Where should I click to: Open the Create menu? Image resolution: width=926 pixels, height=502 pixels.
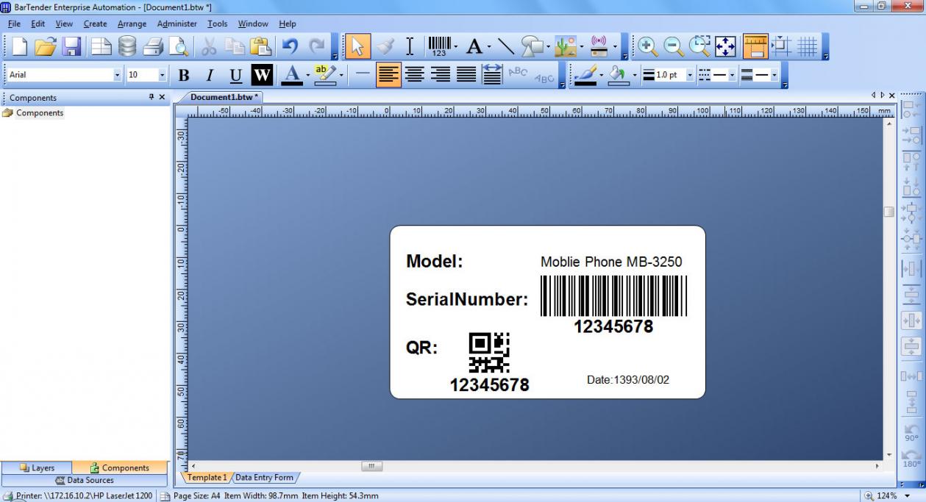(x=95, y=24)
